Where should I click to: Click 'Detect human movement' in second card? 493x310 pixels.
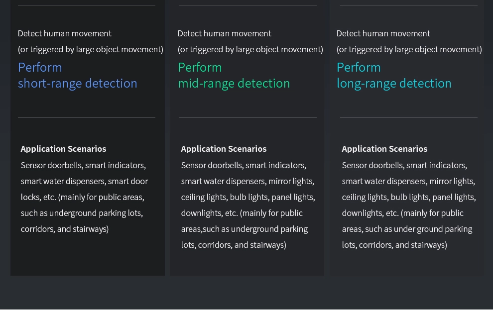pos(224,33)
